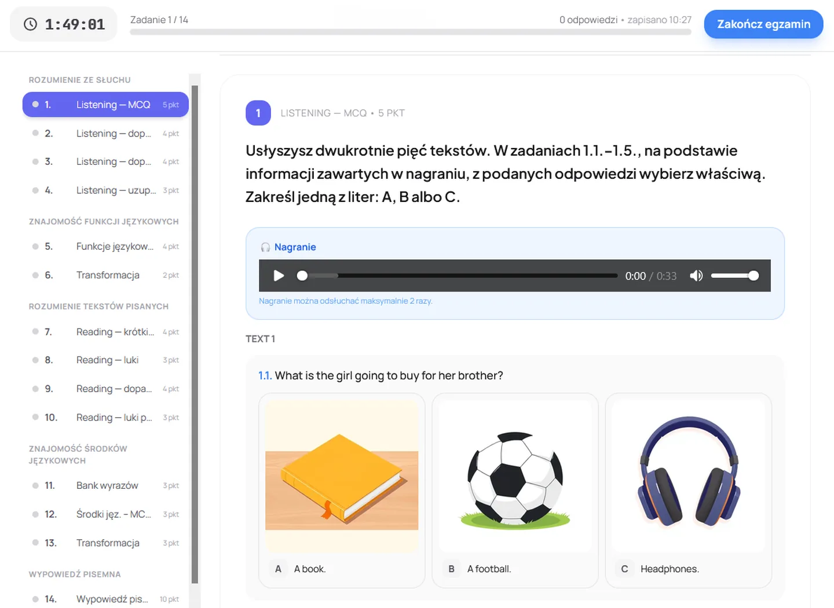
Task: Go to task 2 Listening in sidebar
Action: [x=105, y=134]
